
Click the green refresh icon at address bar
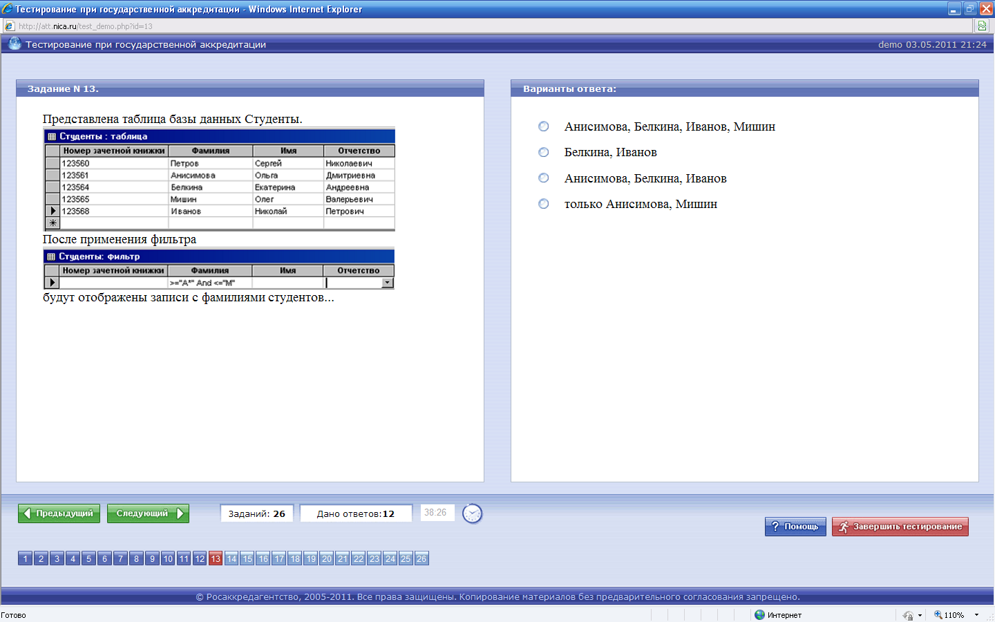[x=982, y=26]
